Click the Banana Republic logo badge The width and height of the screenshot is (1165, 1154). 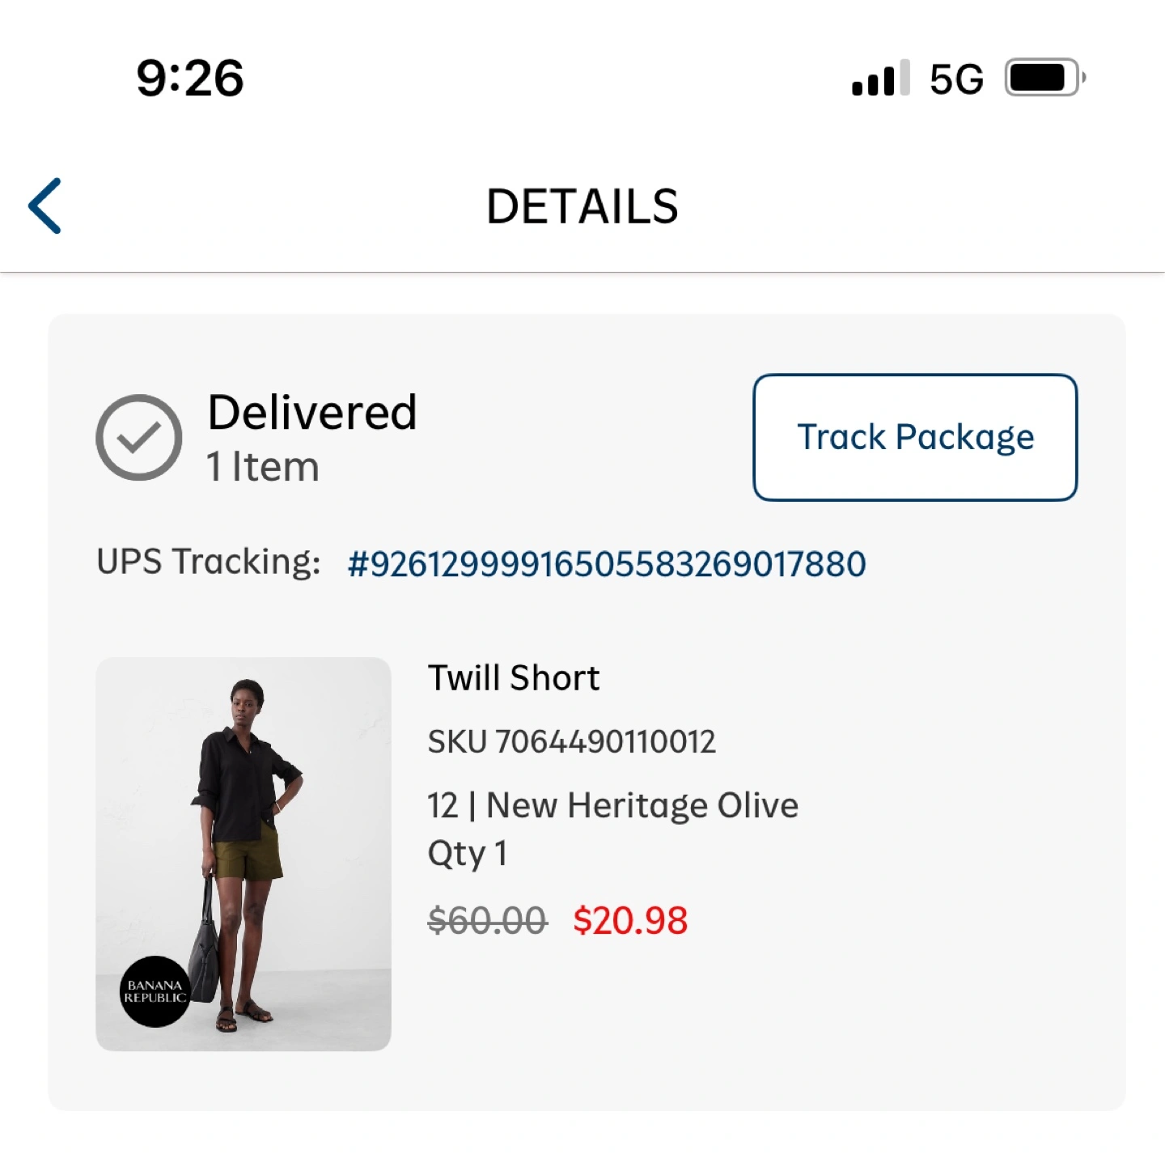(x=155, y=991)
